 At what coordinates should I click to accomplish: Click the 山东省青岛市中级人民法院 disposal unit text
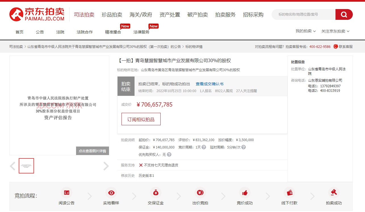(327, 71)
